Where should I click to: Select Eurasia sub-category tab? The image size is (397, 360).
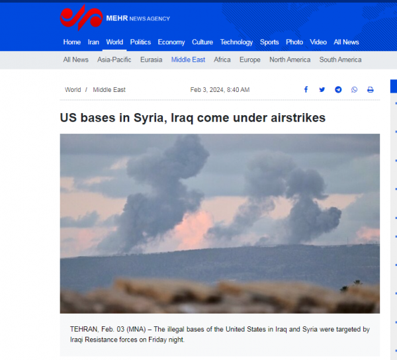pos(151,60)
